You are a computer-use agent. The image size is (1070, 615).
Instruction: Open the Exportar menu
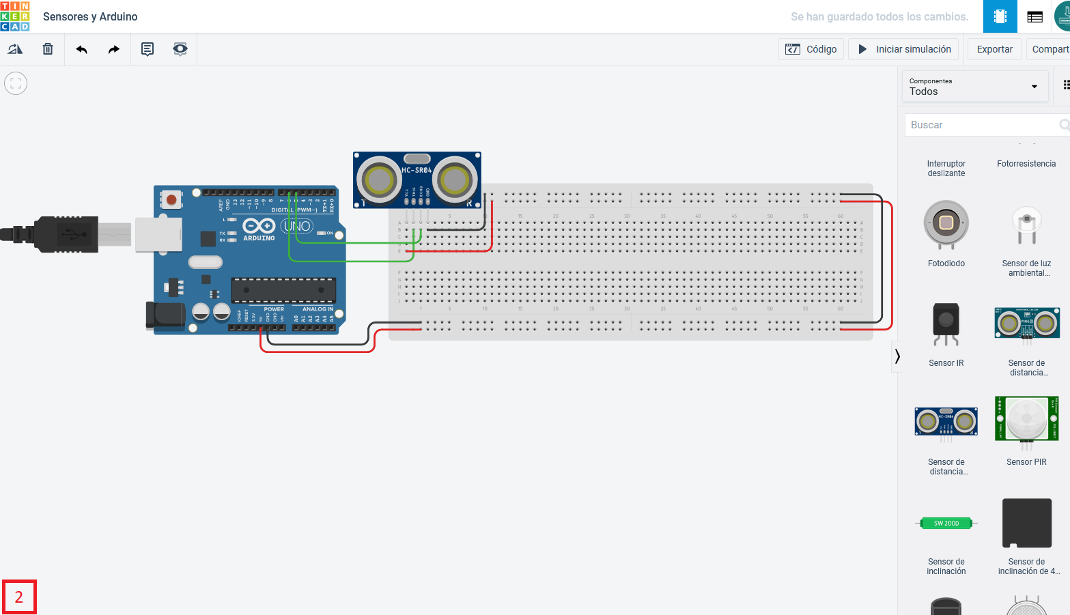(x=994, y=48)
